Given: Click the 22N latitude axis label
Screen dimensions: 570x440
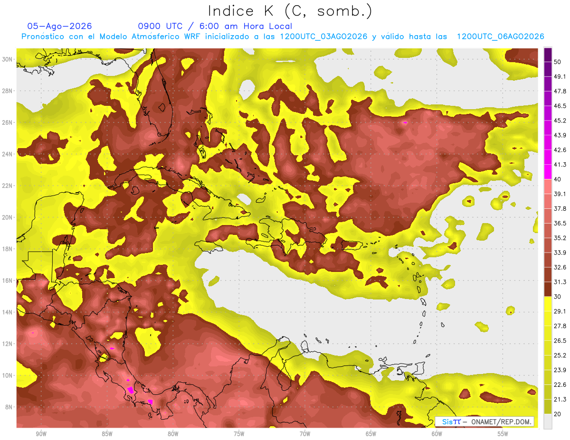Looking at the screenshot, I should (8, 186).
